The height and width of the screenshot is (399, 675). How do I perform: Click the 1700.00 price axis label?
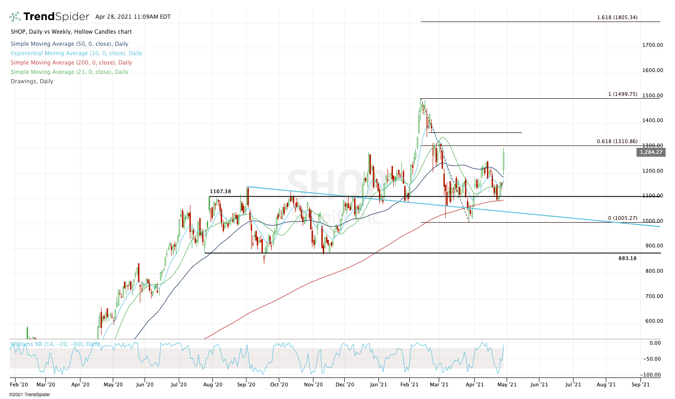(x=653, y=45)
